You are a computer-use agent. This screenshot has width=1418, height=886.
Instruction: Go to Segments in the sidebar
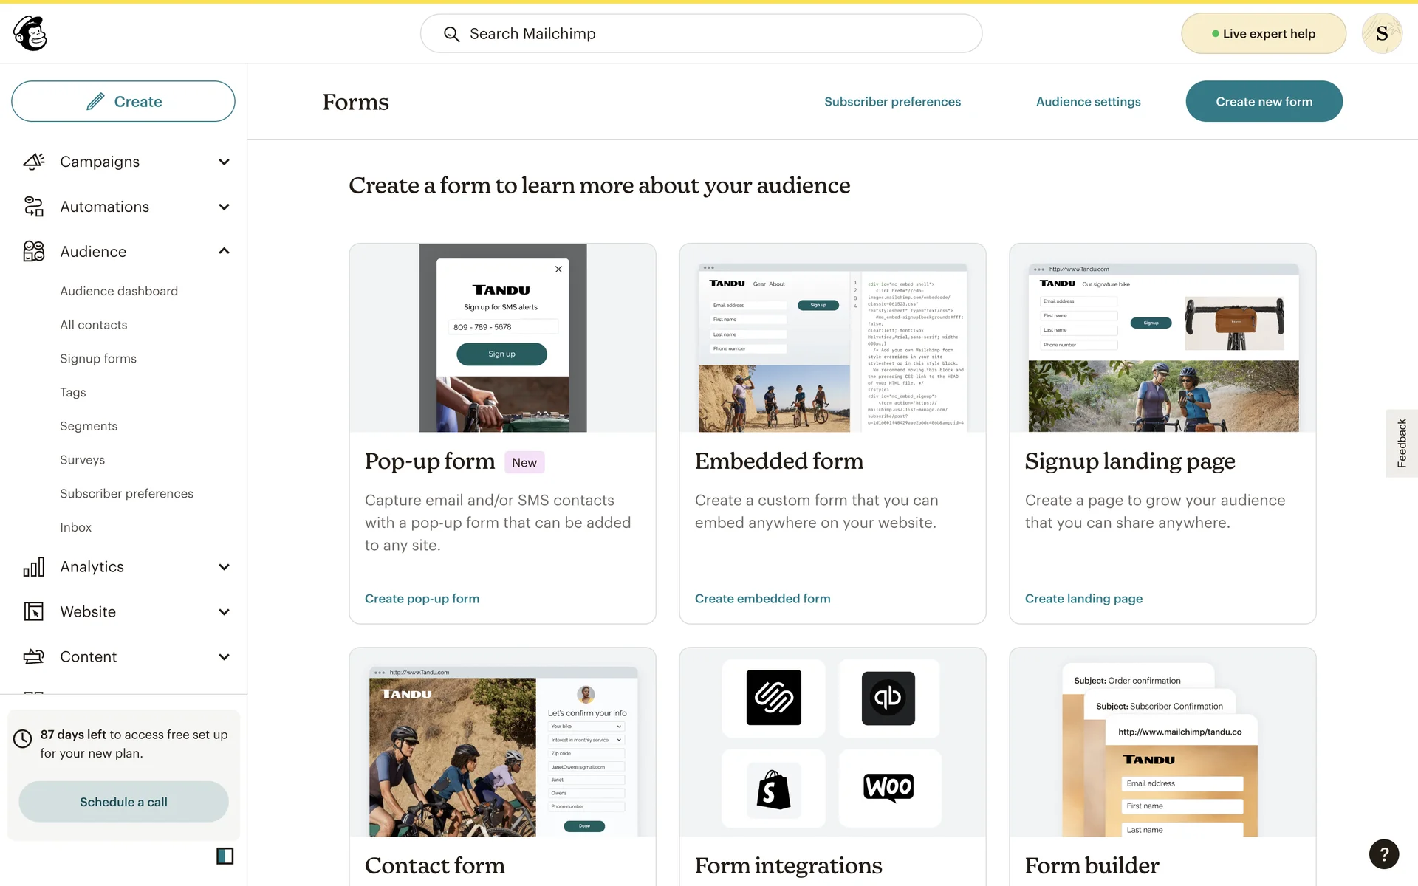click(89, 426)
